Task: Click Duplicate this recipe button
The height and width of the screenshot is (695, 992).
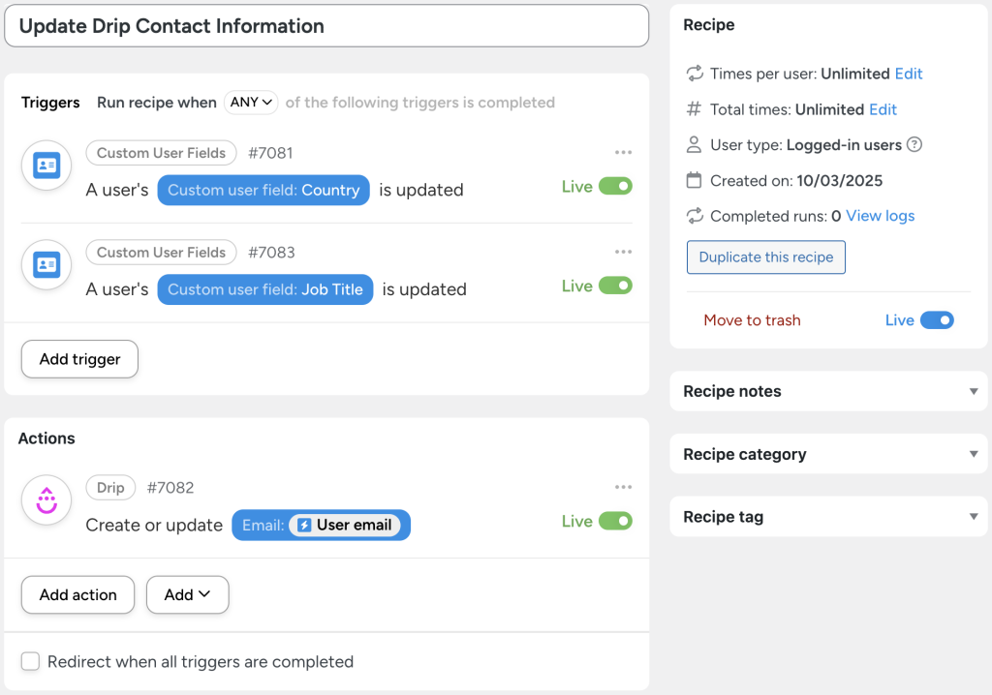Action: point(765,257)
